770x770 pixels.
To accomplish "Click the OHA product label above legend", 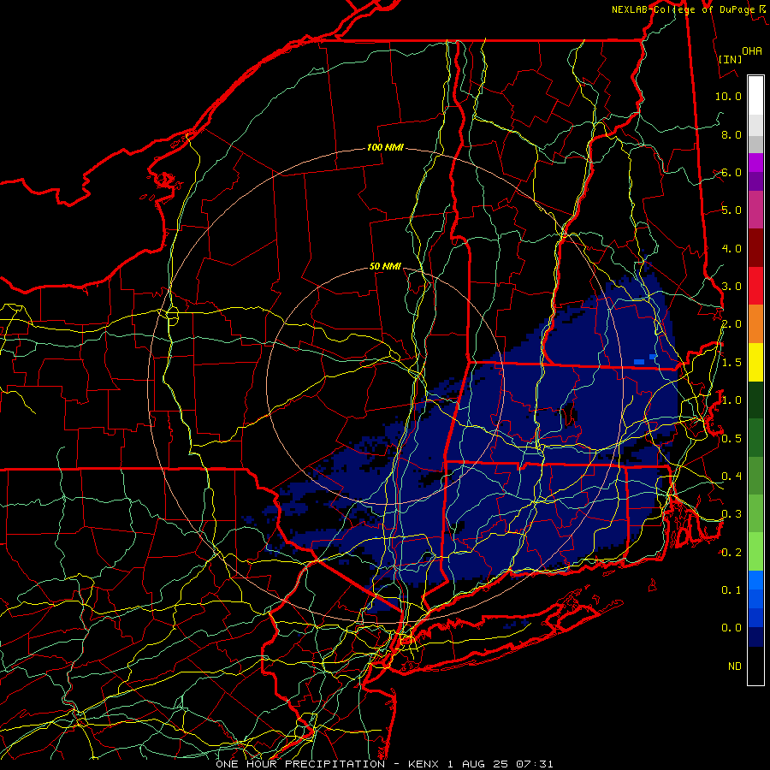I will point(752,51).
